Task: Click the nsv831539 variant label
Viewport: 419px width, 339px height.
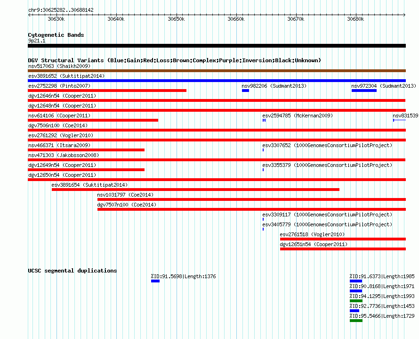Action: click(x=405, y=116)
